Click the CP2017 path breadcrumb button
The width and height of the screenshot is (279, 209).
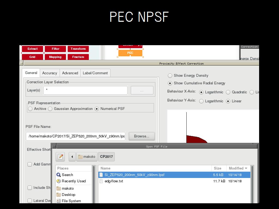(x=107, y=156)
